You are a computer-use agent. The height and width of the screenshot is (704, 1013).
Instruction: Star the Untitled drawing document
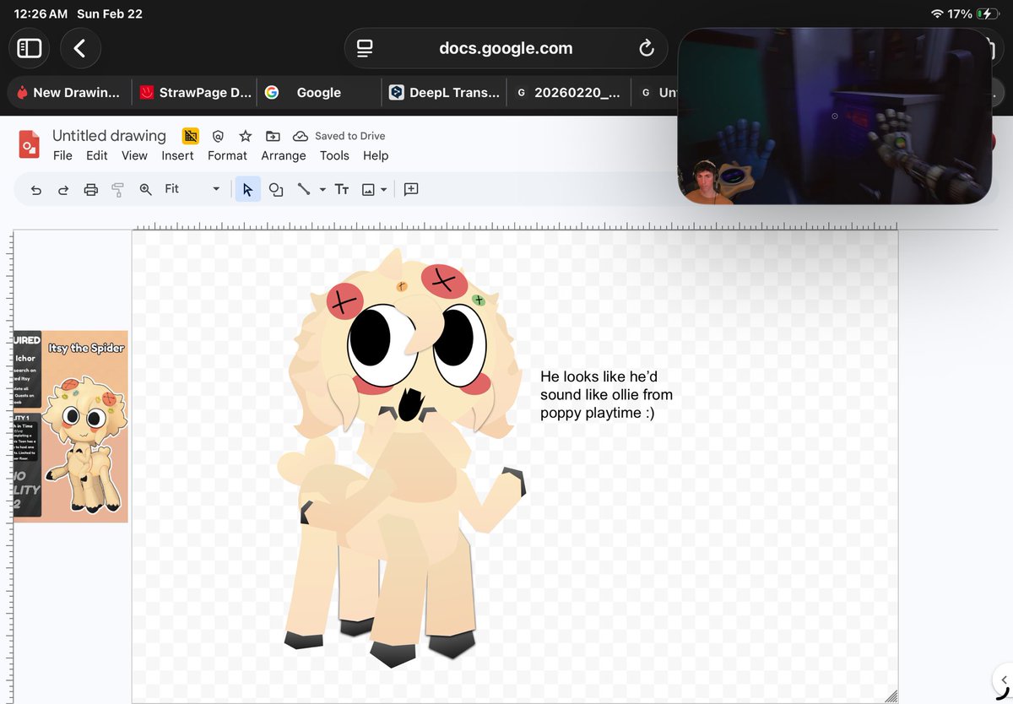(244, 135)
